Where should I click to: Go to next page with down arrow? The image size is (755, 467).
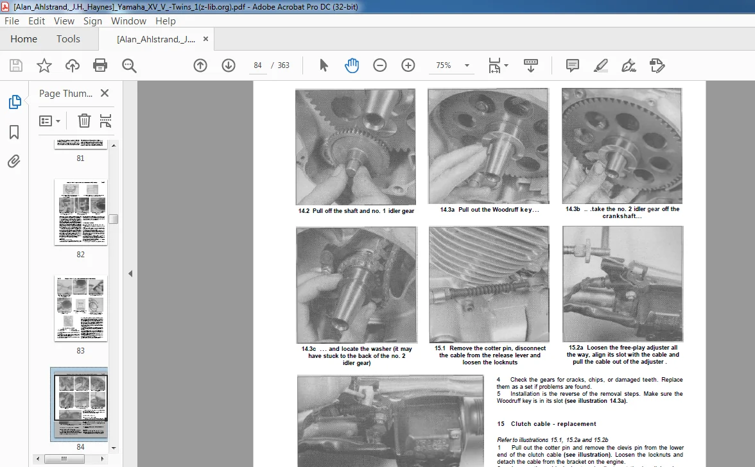point(229,65)
